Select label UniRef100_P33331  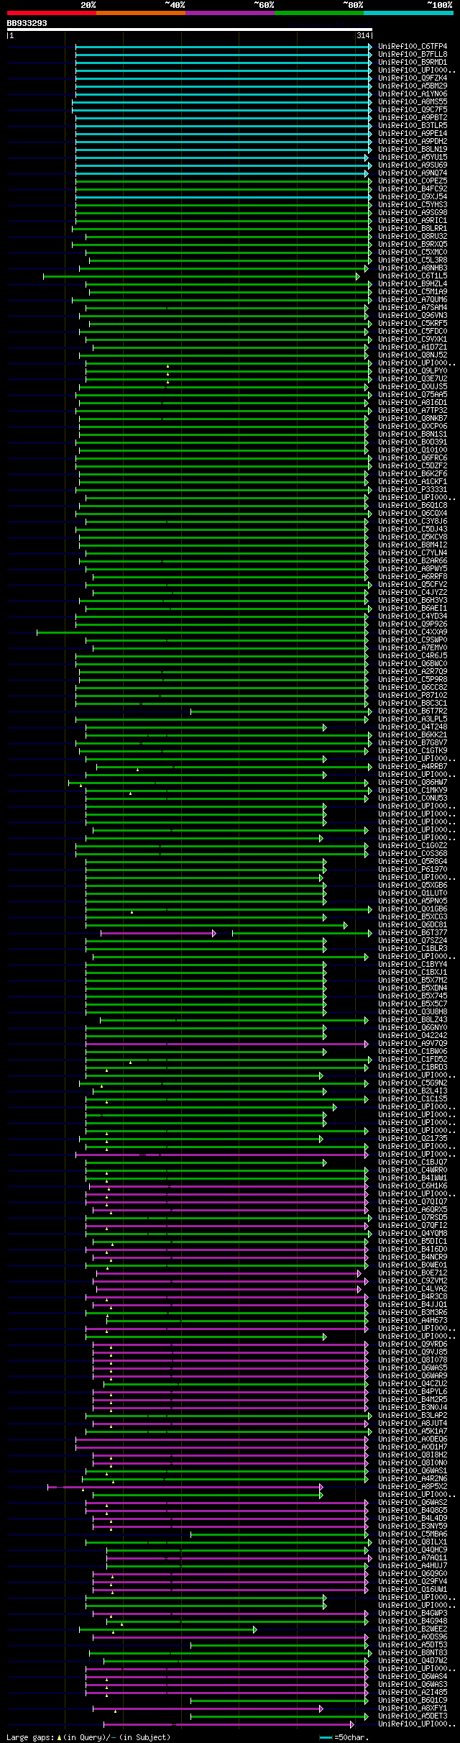413,489
